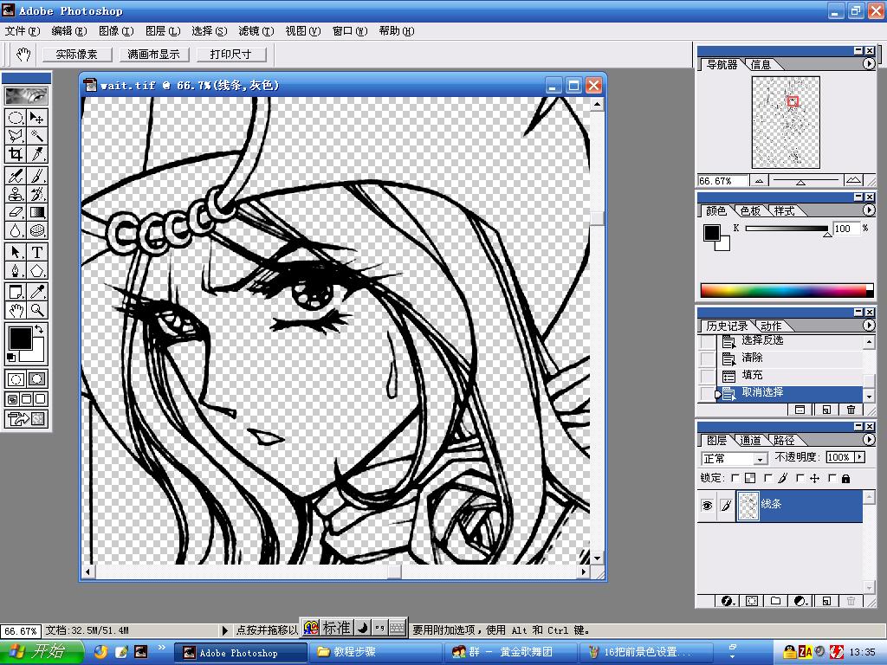
Task: Select the Slice tool
Action: pyautogui.click(x=37, y=154)
